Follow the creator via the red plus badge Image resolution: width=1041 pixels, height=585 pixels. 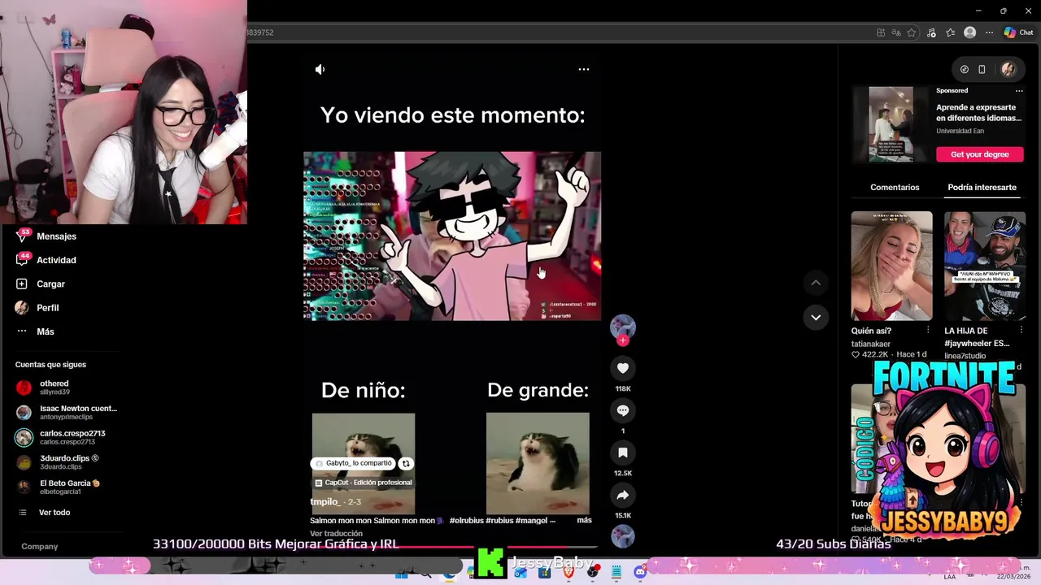click(x=623, y=340)
